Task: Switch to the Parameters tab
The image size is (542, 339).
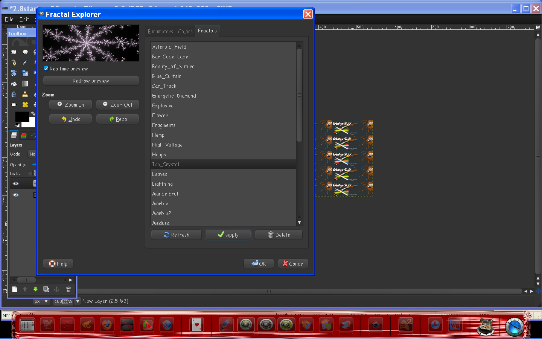Action: pyautogui.click(x=160, y=31)
